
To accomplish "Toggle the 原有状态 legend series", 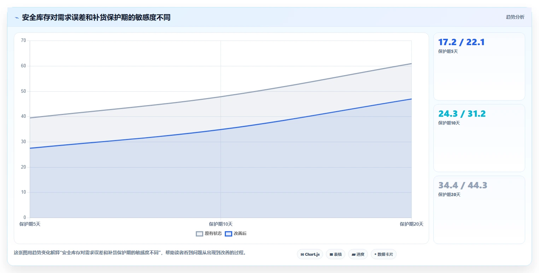I will 209,233.
